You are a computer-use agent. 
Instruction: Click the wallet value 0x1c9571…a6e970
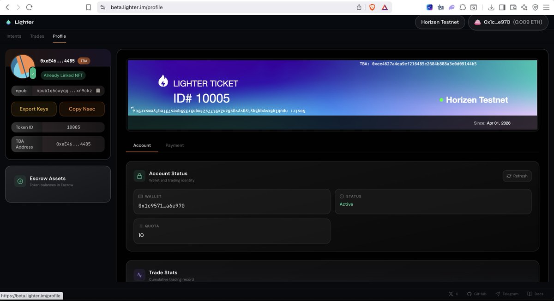(162, 206)
